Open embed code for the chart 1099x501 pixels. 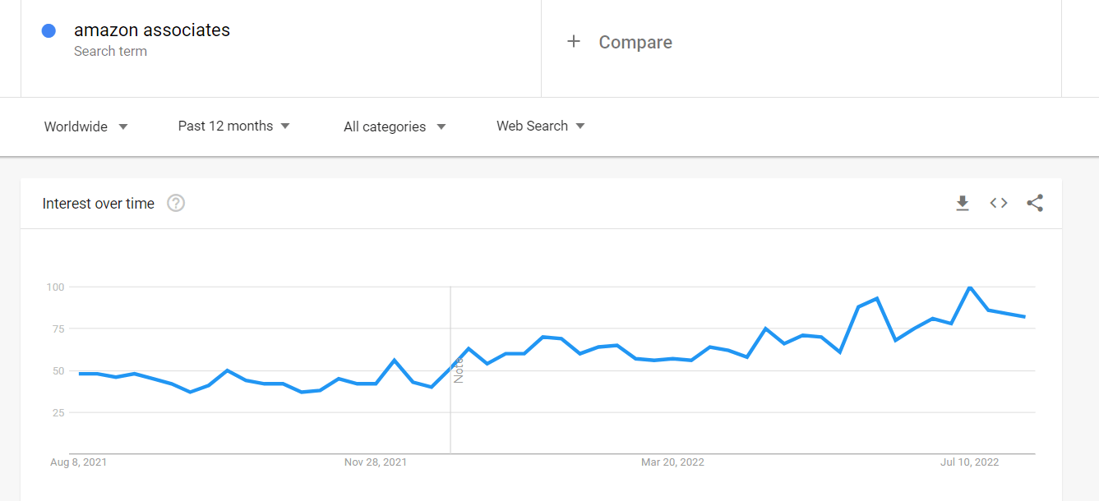[999, 203]
